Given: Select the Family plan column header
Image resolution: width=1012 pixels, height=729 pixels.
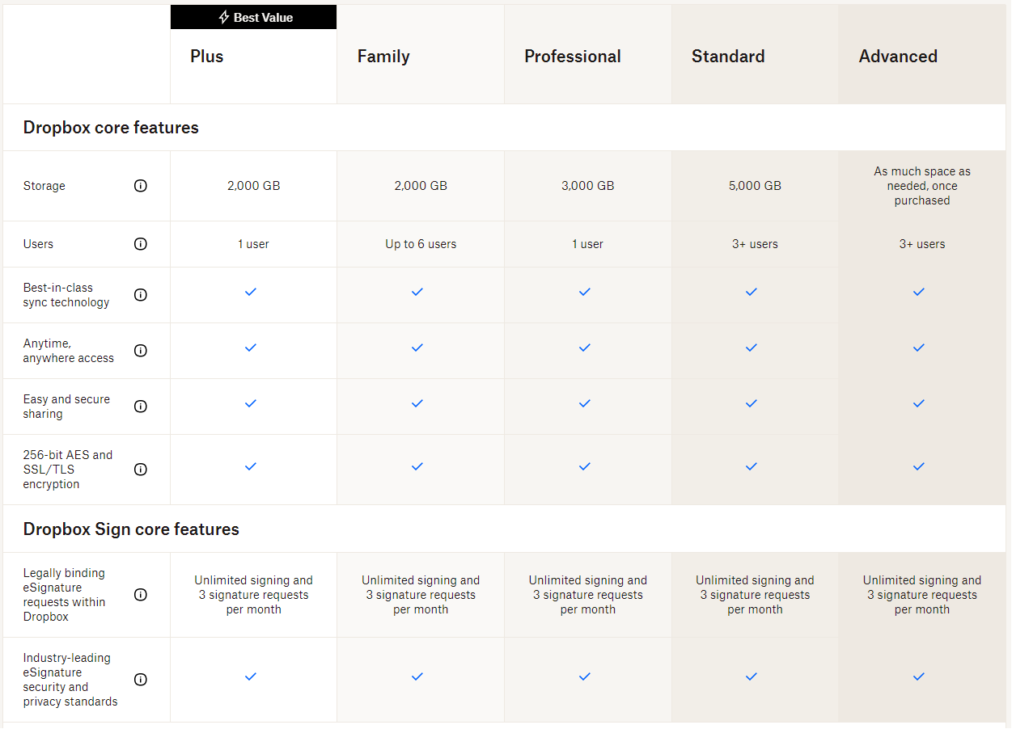Looking at the screenshot, I should tap(383, 57).
